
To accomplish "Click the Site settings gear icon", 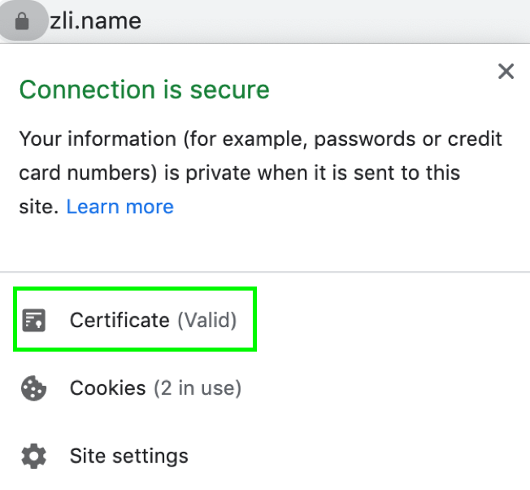I will (x=33, y=456).
